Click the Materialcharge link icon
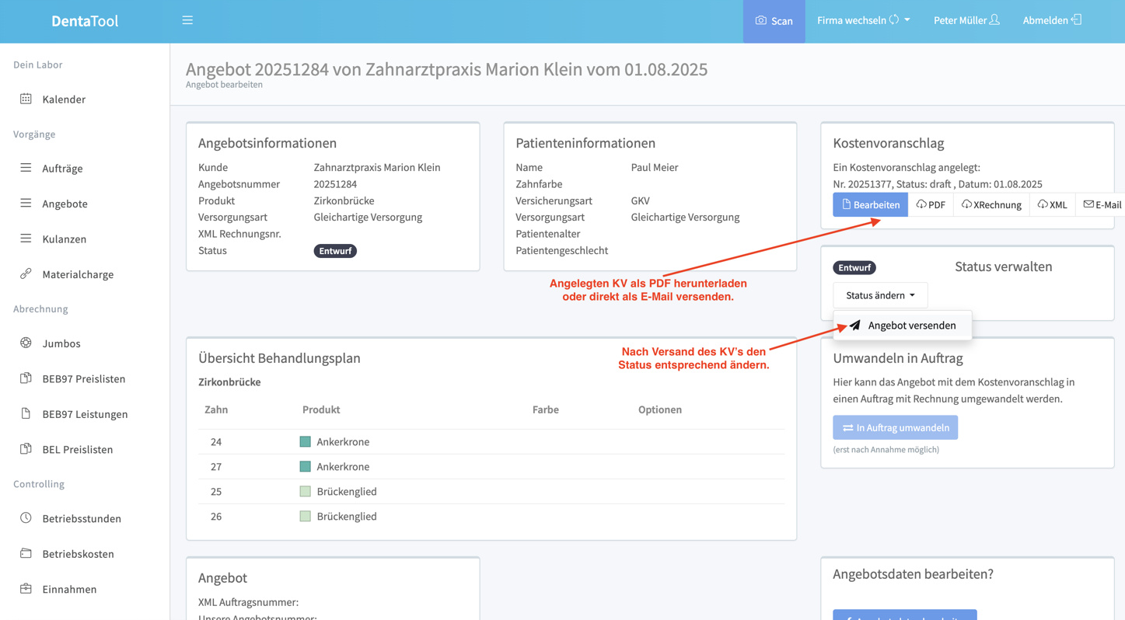The height and width of the screenshot is (620, 1125). (26, 273)
